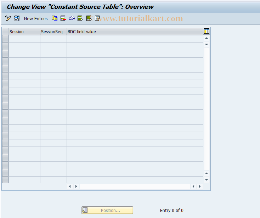This screenshot has width=260, height=218.
Task: Click first row Session input cell
Action: tap(24, 39)
